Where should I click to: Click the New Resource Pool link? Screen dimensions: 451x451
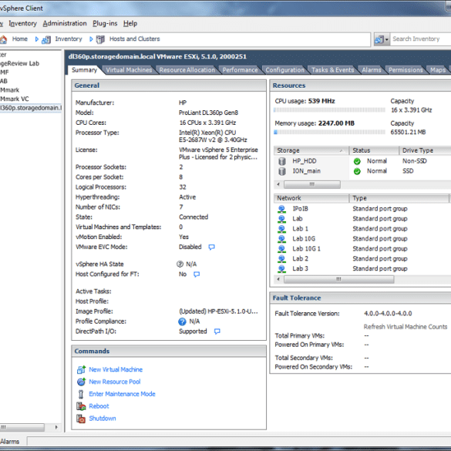(114, 382)
